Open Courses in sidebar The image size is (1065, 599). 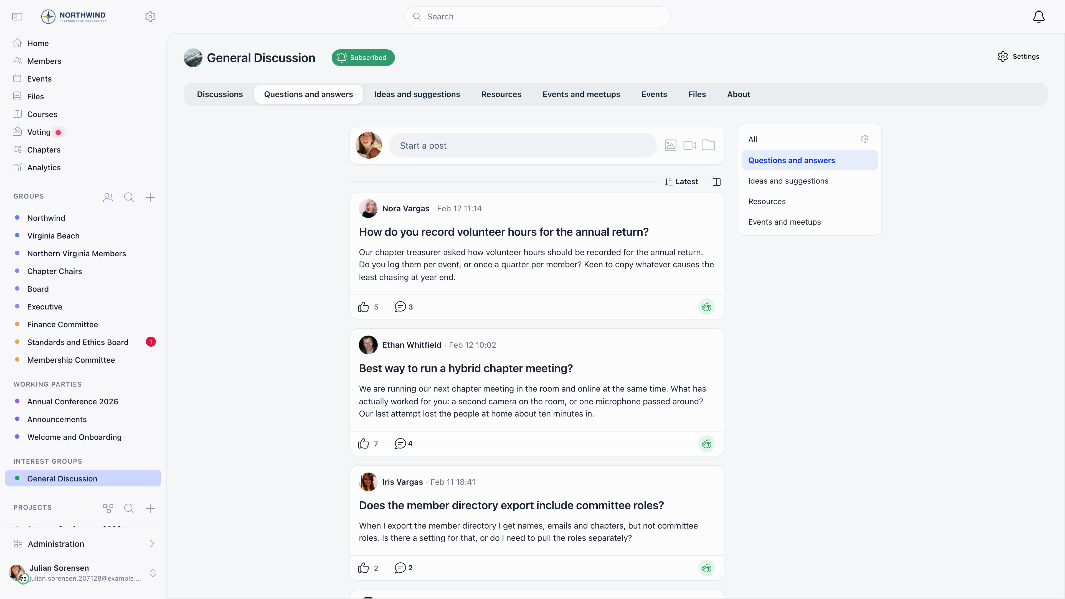pos(83,115)
